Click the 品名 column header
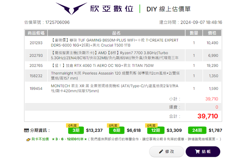This screenshot has height=163, width=238. pyautogui.click(x=116, y=33)
